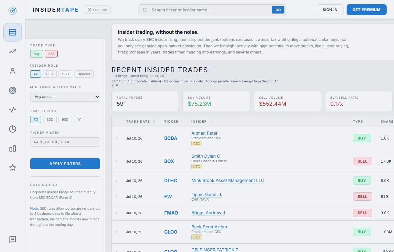Click the Buy Volume $75.23M card
The width and height of the screenshot is (394, 252).
click(216, 101)
